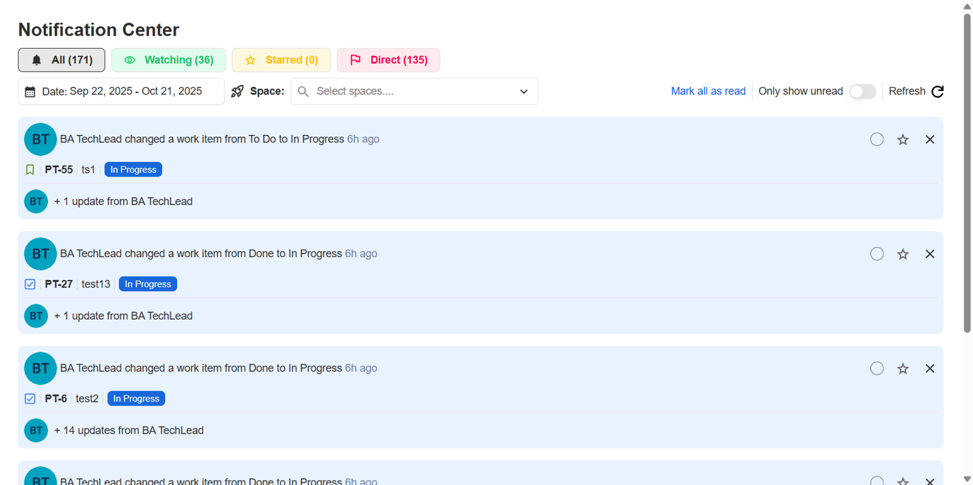973x485 pixels.
Task: Click the task checkbox icon beside PT-27
Action: (30, 285)
